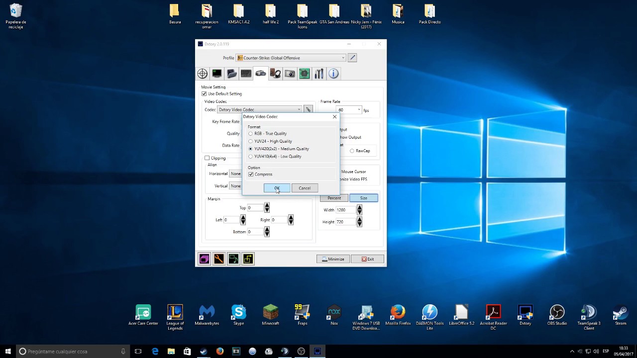Open the green chip Advanced tab
The width and height of the screenshot is (637, 358).
pos(304,74)
